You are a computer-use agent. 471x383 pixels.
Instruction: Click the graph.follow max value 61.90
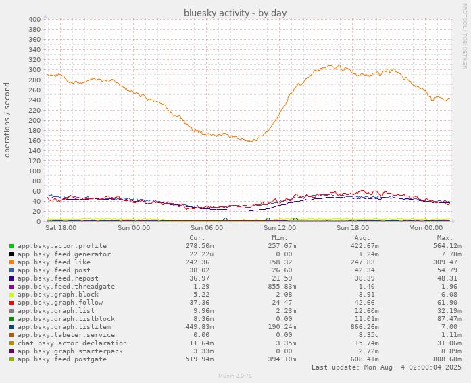click(x=447, y=303)
